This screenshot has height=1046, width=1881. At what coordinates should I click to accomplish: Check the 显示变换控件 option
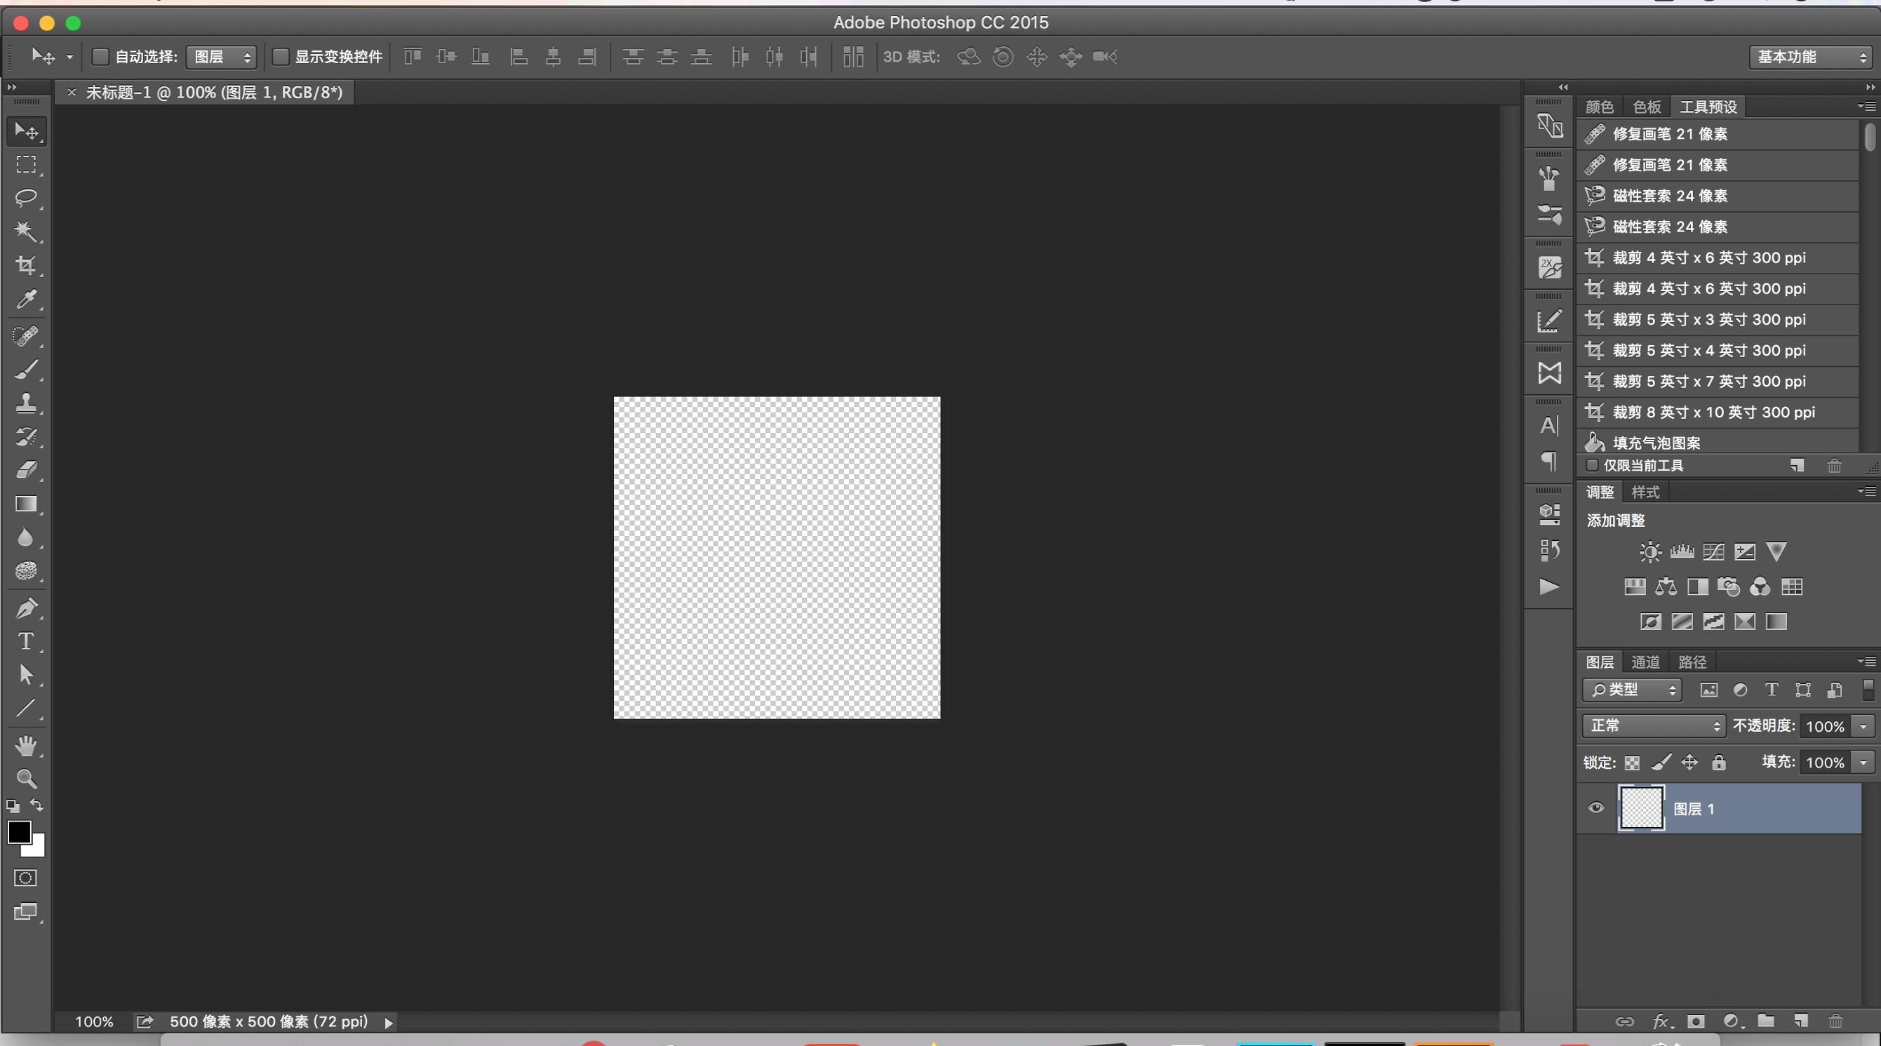[281, 57]
